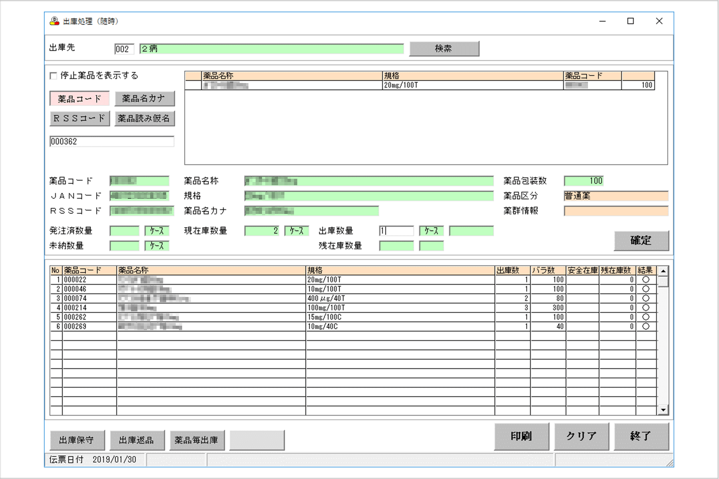
Task: Click the 残在庫数 column header
Action: point(618,271)
